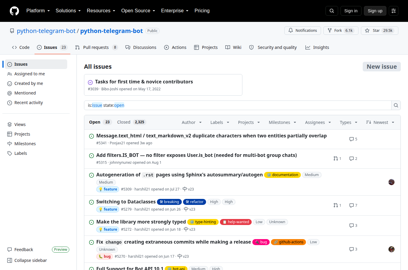This screenshot has width=408, height=270.
Task: Open the Milestones filter dropdown
Action: [x=283, y=122]
